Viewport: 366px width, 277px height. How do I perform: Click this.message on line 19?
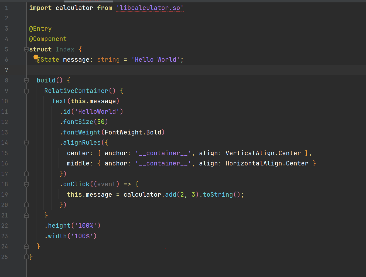tap(90, 195)
